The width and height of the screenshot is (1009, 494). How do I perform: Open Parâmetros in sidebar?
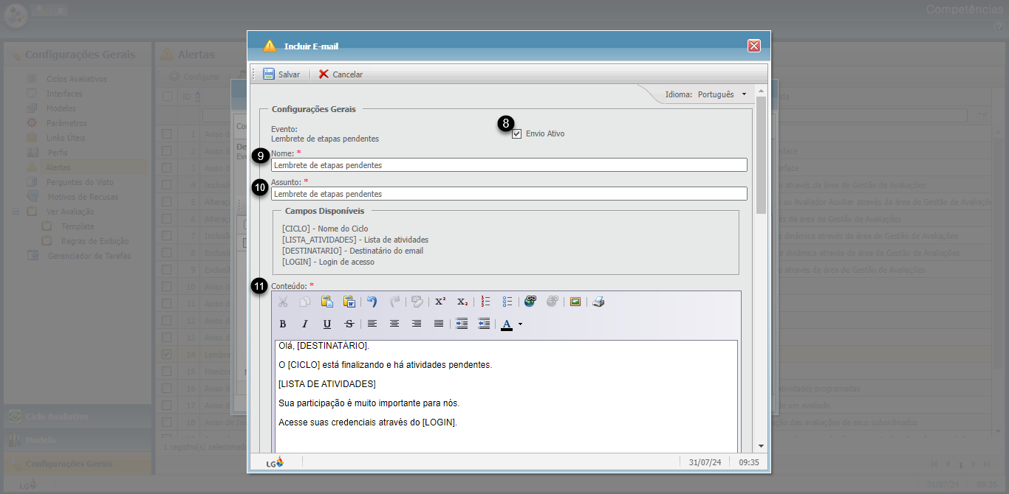tap(66, 123)
